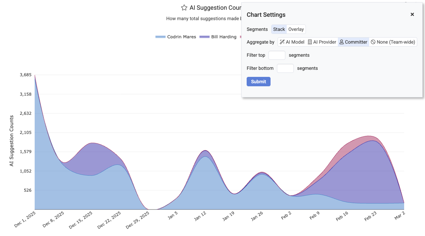Focus the Filter top segments field
Image resolution: width=425 pixels, height=236 pixels.
277,55
